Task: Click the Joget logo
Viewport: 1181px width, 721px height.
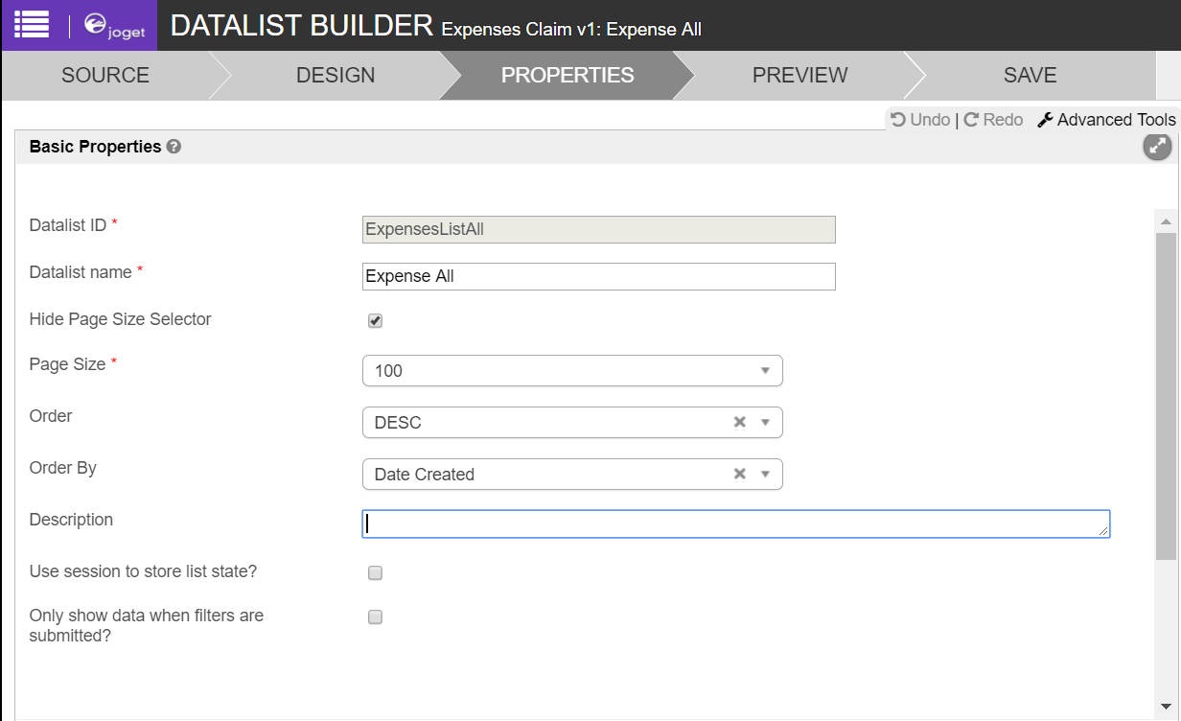Action: pyautogui.click(x=114, y=26)
